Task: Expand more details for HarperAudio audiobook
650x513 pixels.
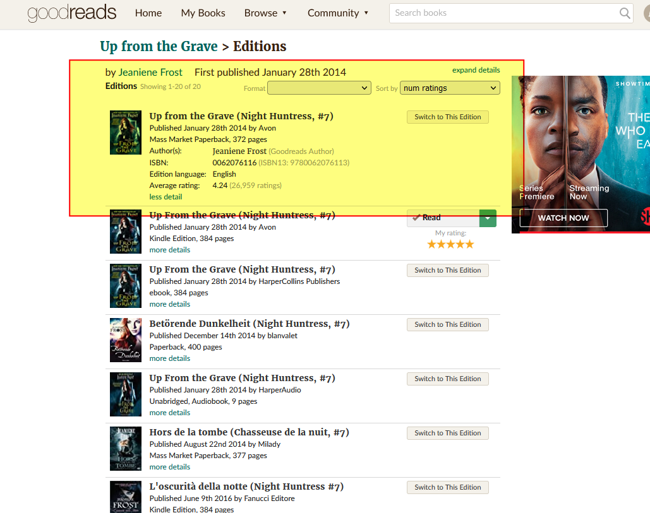Action: pyautogui.click(x=170, y=413)
